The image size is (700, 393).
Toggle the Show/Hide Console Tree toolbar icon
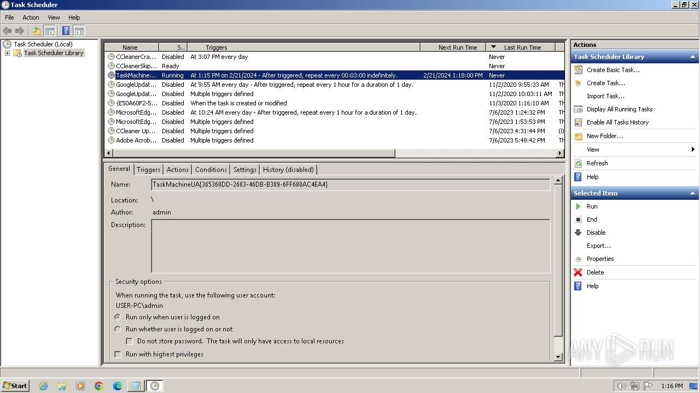[x=49, y=31]
